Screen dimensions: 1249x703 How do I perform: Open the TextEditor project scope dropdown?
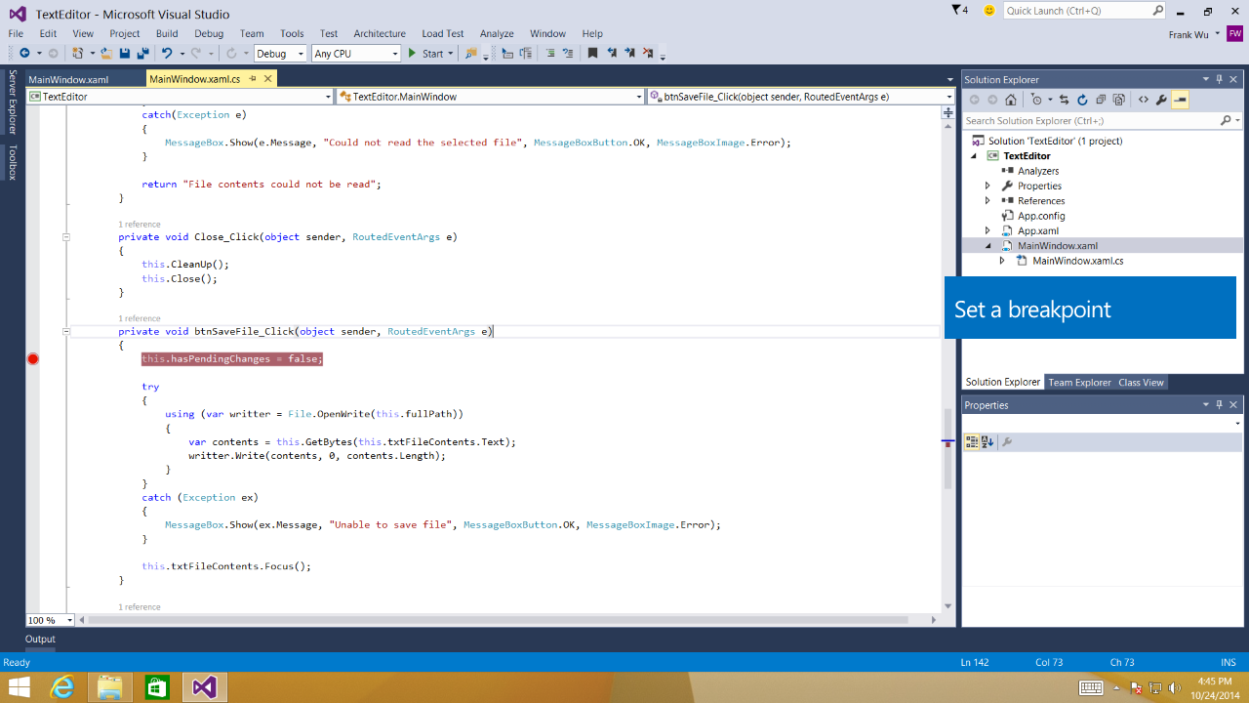pos(328,97)
